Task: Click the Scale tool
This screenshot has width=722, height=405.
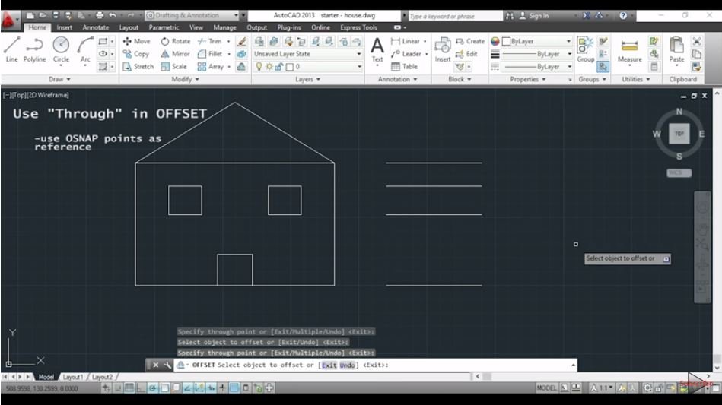Action: click(173, 66)
